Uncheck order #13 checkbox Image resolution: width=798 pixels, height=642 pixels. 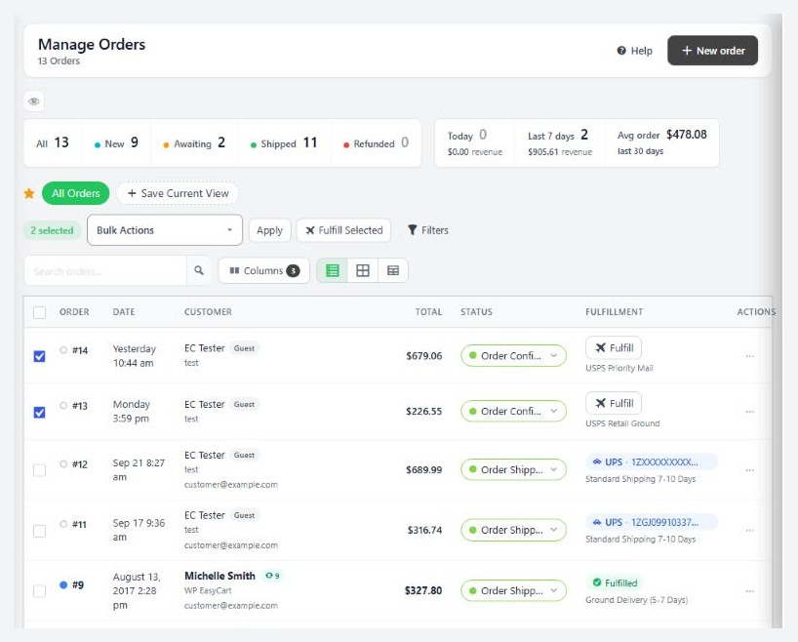pos(39,412)
